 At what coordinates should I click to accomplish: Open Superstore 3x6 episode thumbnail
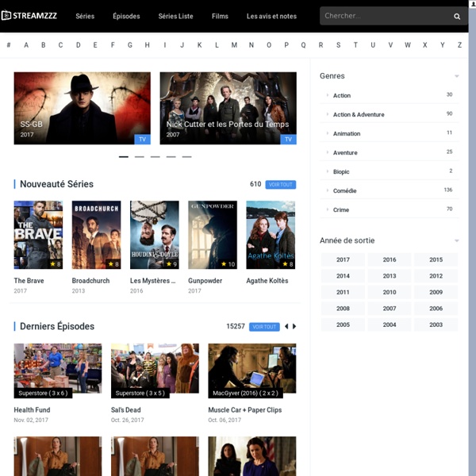[x=58, y=368]
